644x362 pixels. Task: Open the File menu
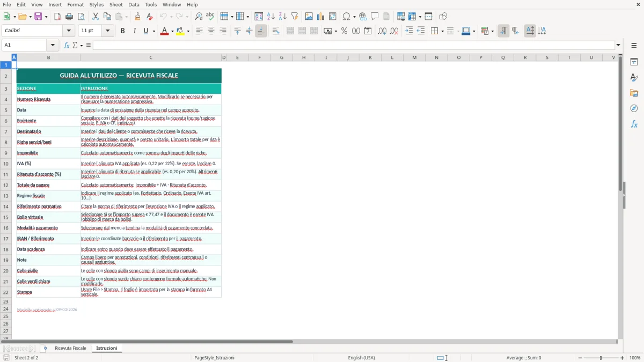point(7,4)
